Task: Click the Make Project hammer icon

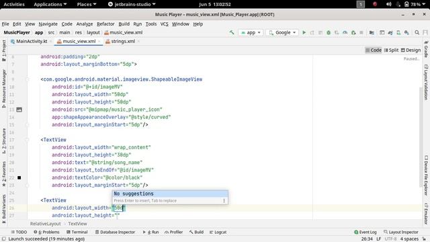Action: point(232,32)
